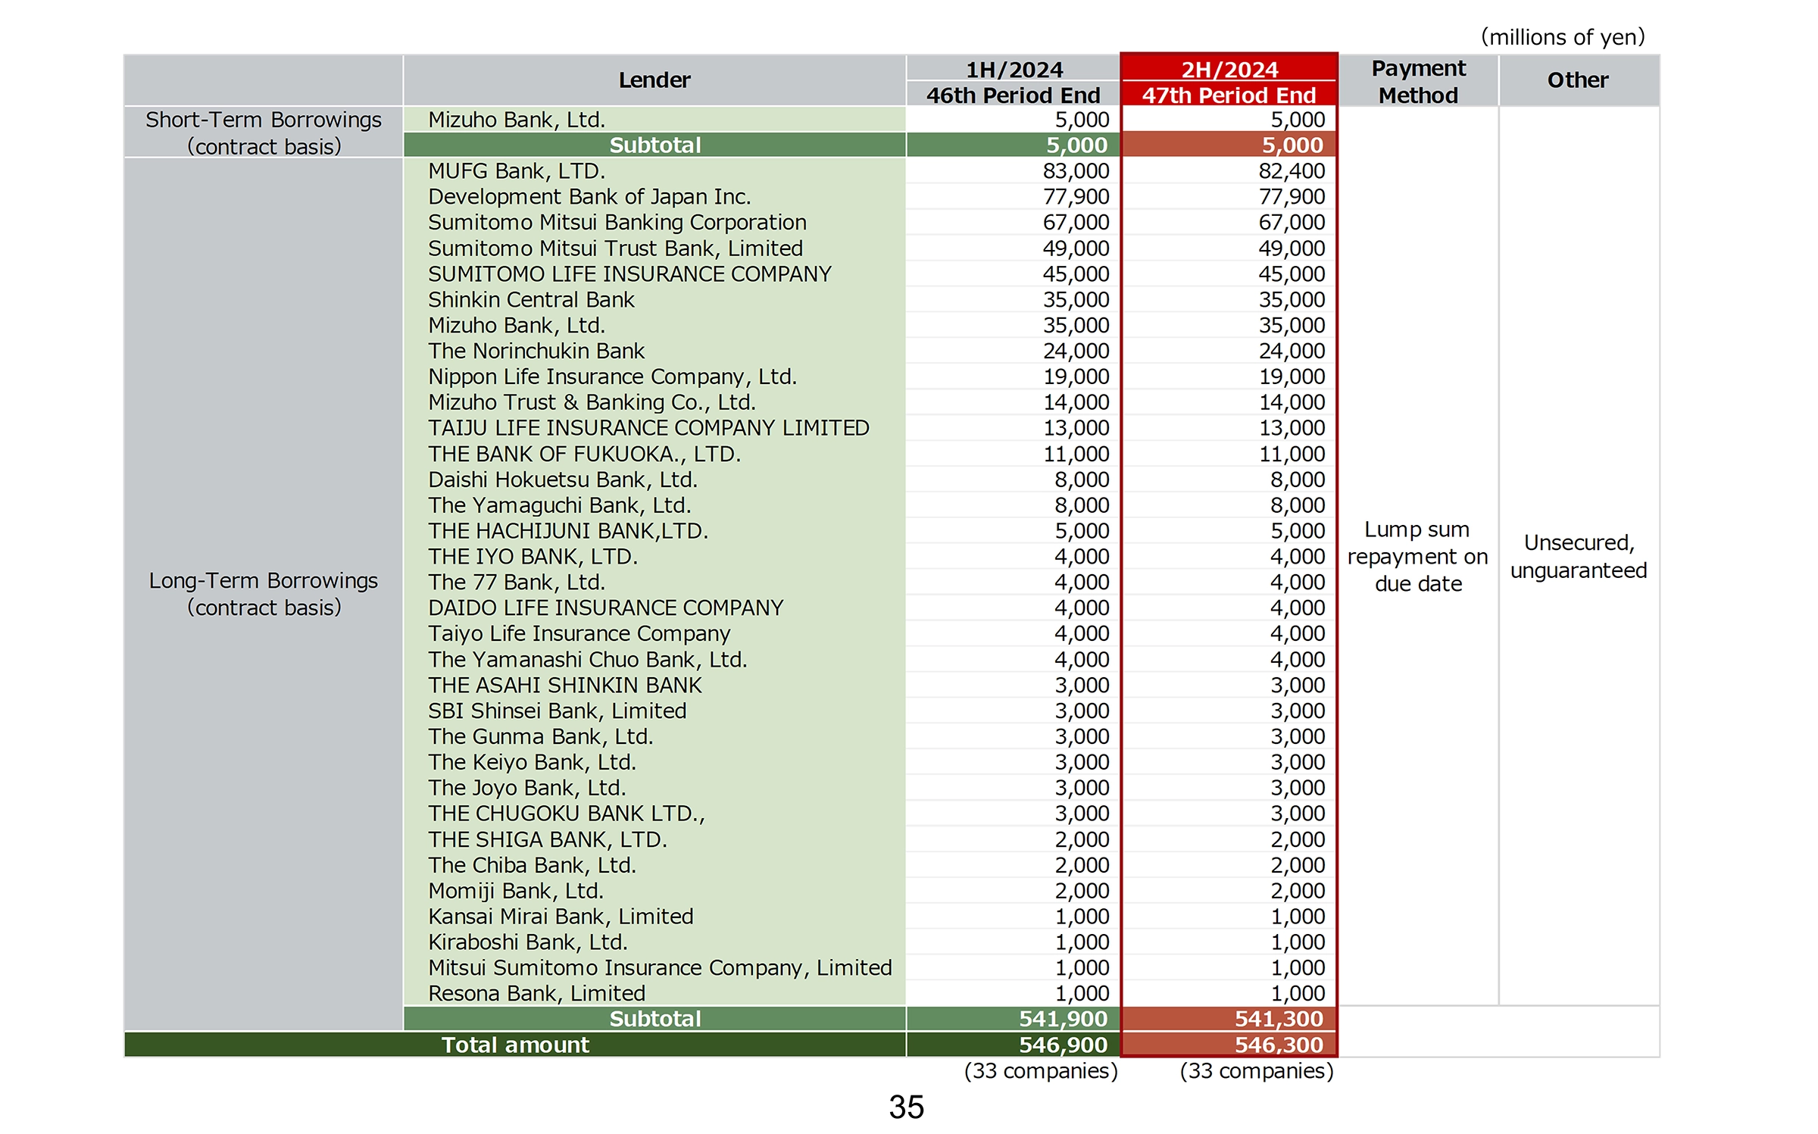
Task: Click 77,900 in the 46th period column
Action: click(1076, 197)
